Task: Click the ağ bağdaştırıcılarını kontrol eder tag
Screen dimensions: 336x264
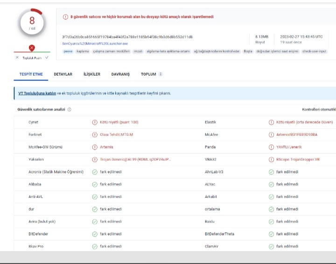Action: (x=217, y=51)
